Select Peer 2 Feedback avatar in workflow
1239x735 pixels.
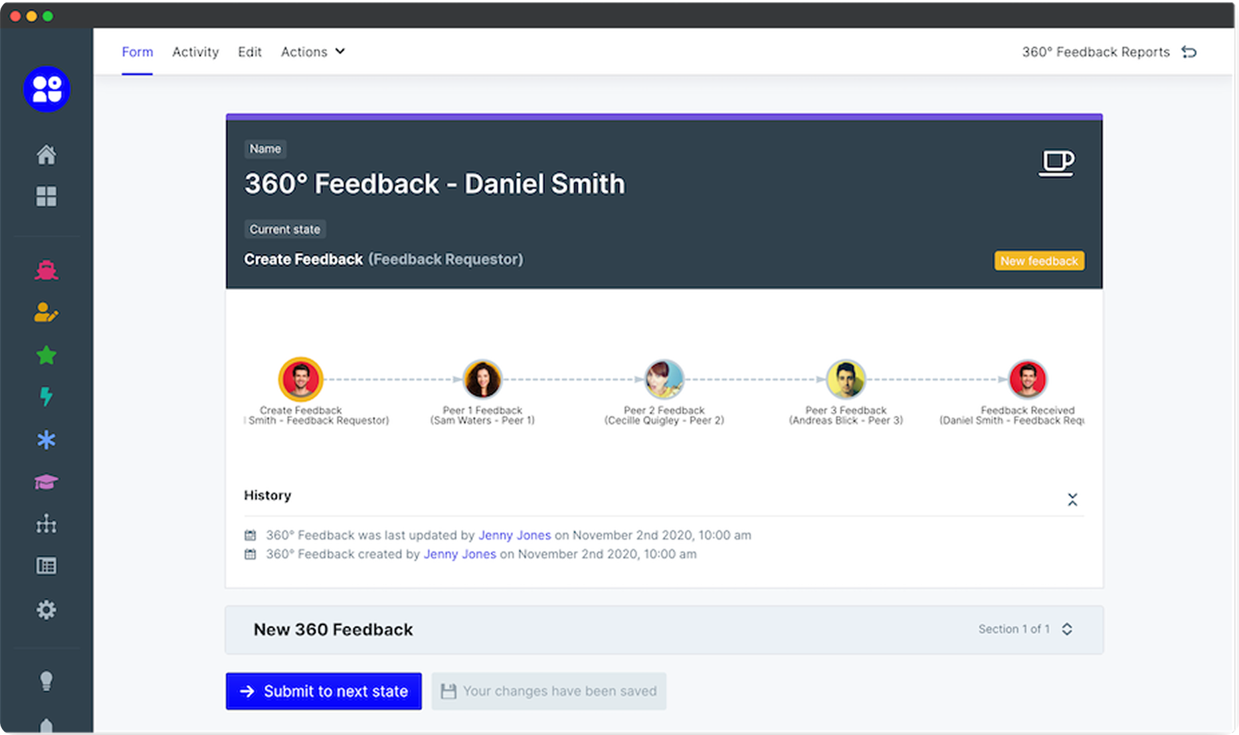pyautogui.click(x=664, y=380)
